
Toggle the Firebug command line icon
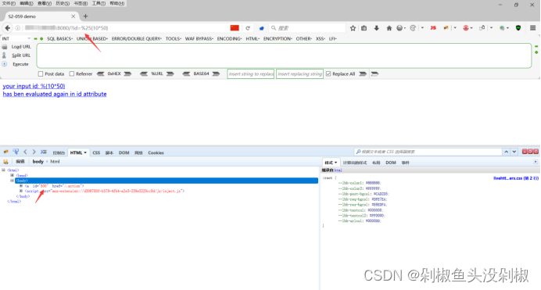(44, 152)
